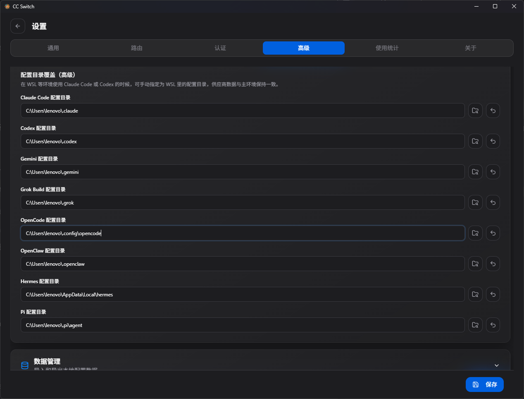This screenshot has width=524, height=399.
Task: Focus the OpenClaw config directory path field
Action: coord(243,264)
